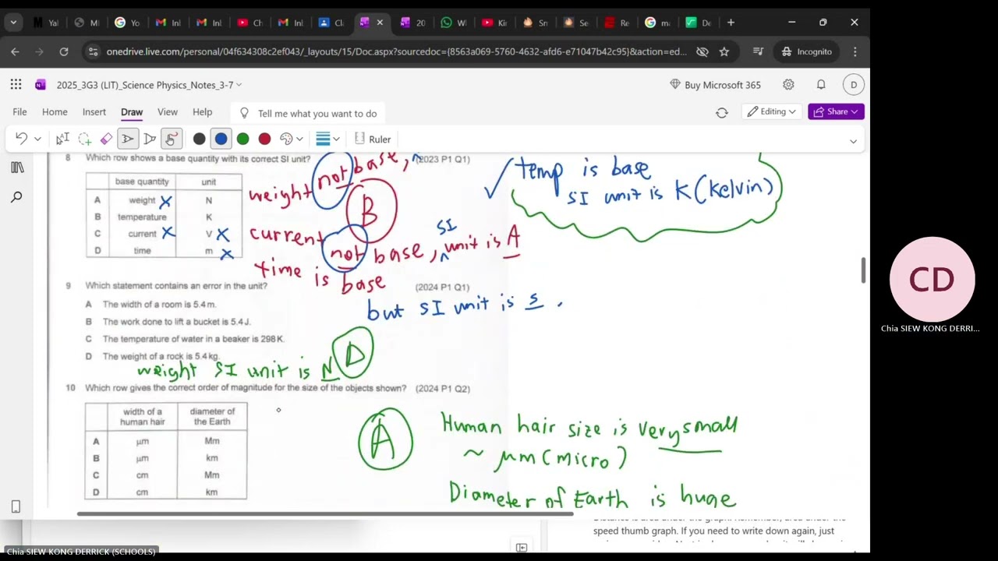Select the Type/Text select tool

point(62,139)
